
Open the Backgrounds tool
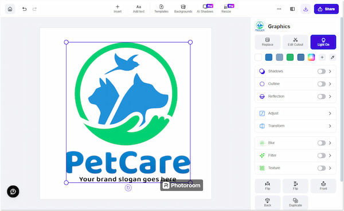[183, 9]
